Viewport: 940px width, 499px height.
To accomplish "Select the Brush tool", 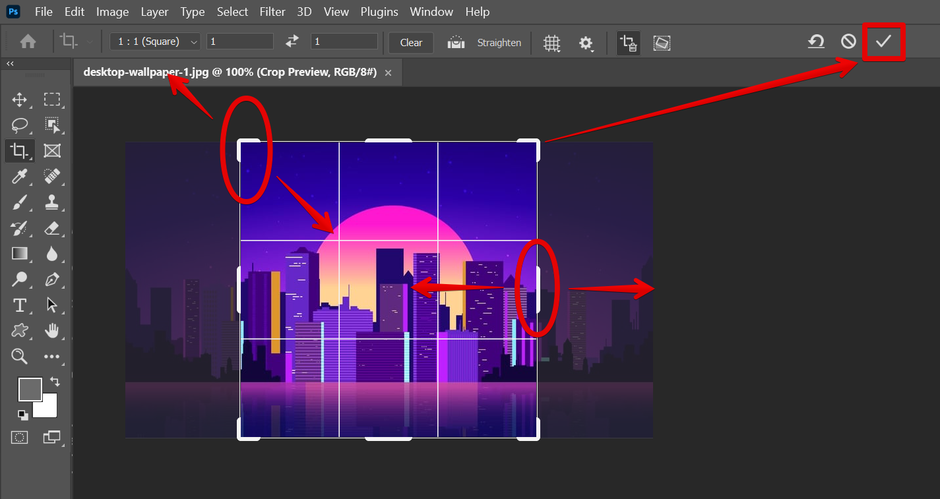I will 20,202.
